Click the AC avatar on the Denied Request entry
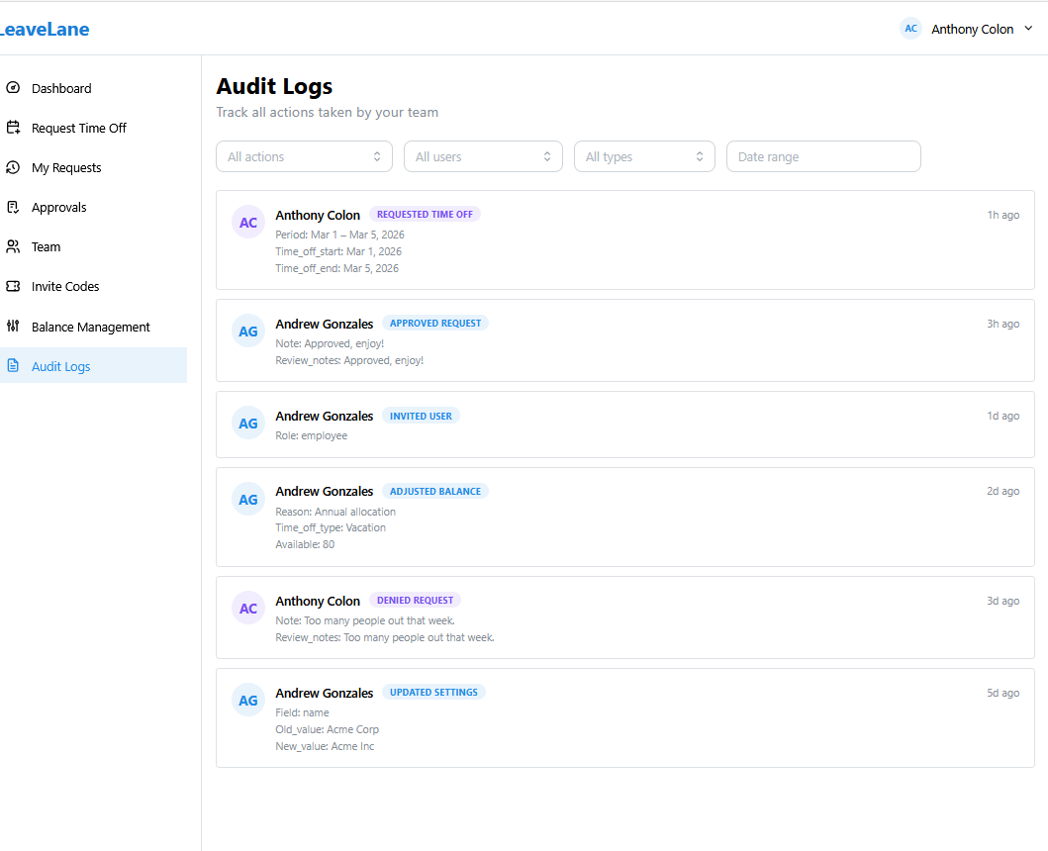The height and width of the screenshot is (851, 1048). pyautogui.click(x=248, y=609)
